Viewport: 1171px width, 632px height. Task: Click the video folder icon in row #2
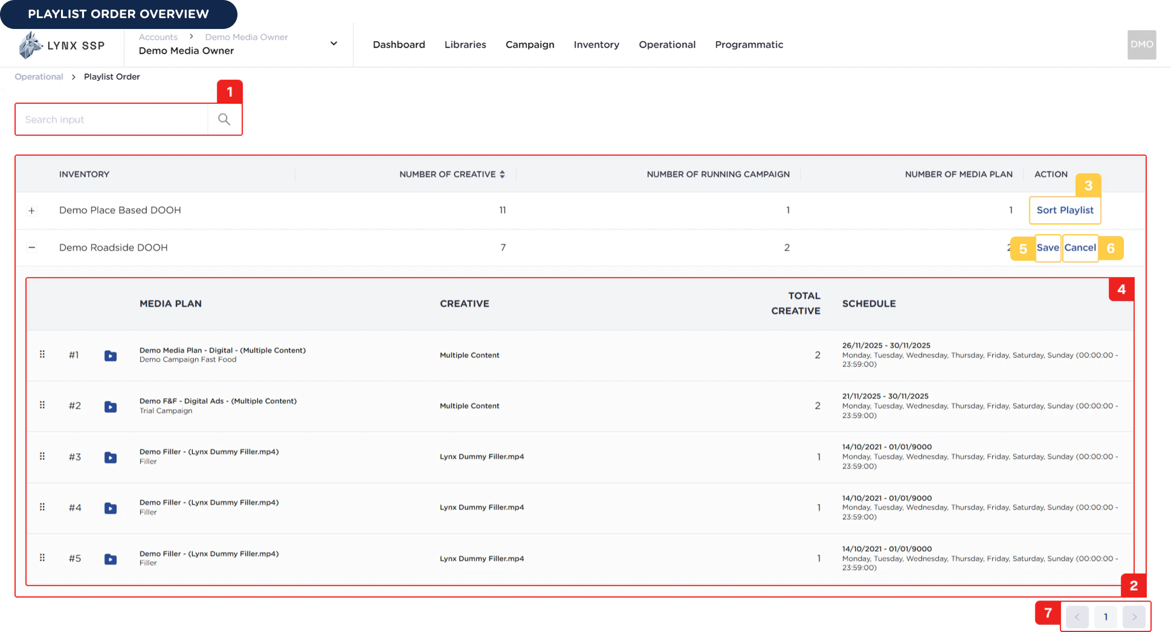111,406
